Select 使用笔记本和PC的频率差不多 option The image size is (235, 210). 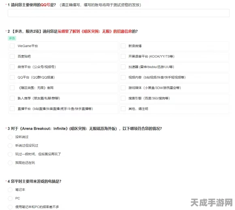click(x=10, y=207)
